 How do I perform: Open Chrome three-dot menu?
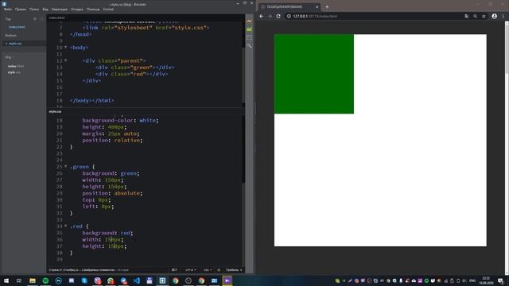[503, 16]
